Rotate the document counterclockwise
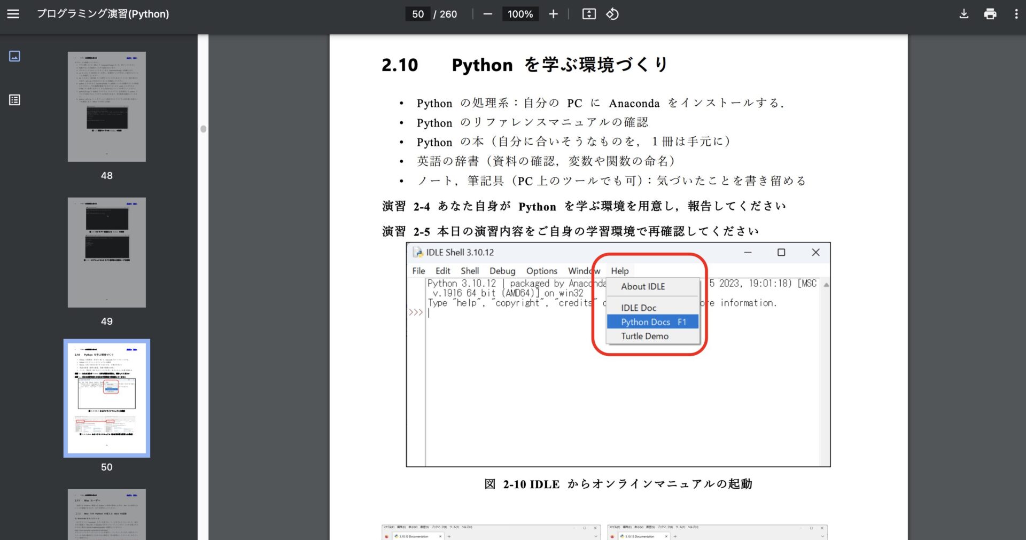1026x540 pixels. click(x=612, y=14)
